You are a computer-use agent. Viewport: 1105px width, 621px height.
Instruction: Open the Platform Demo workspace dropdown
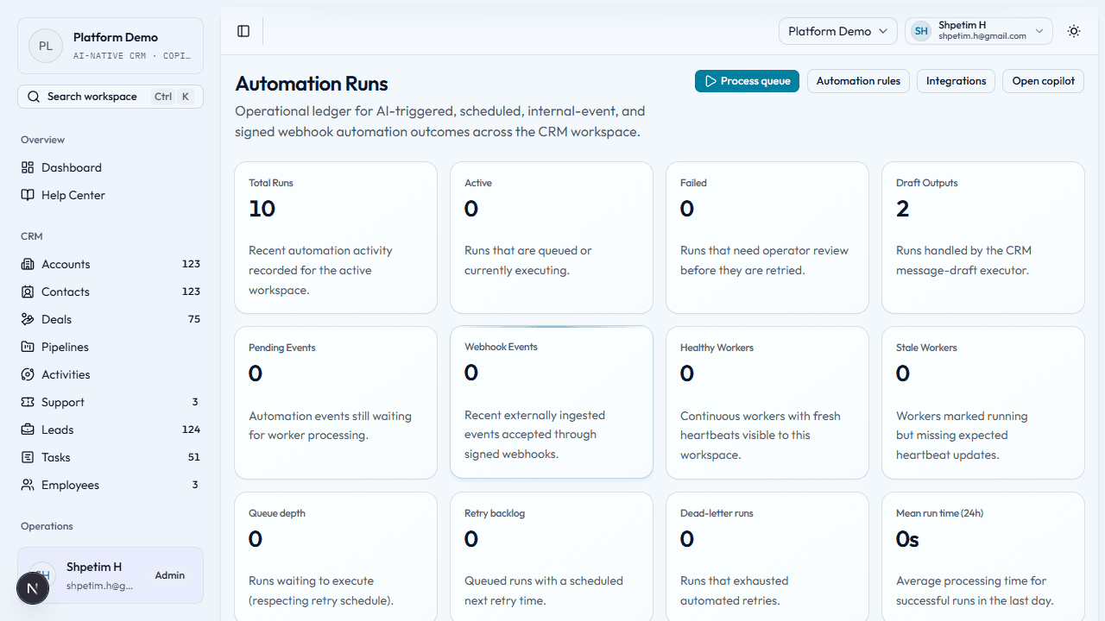point(837,31)
